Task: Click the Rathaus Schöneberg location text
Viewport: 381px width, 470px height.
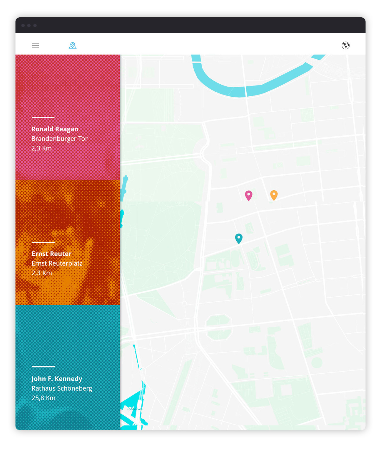Action: 62,388
